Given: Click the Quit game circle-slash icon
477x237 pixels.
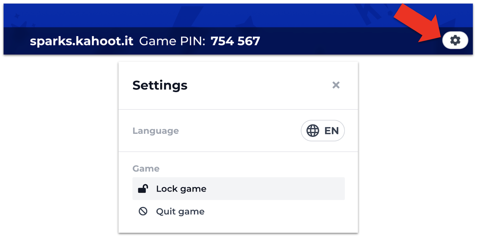Looking at the screenshot, I should coord(143,211).
